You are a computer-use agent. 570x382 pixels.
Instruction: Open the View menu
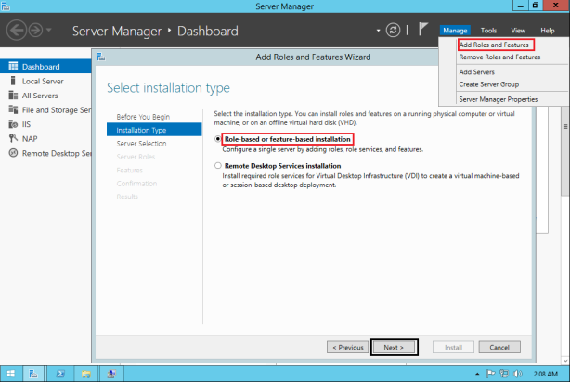518,31
